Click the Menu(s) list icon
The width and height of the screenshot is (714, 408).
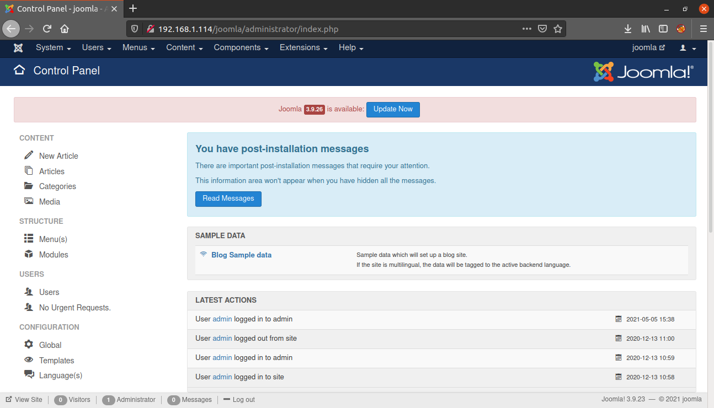pos(29,239)
